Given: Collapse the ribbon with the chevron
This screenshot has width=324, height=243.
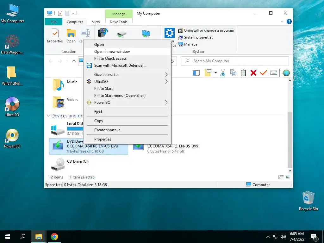Looking at the screenshot, I should coord(282,22).
